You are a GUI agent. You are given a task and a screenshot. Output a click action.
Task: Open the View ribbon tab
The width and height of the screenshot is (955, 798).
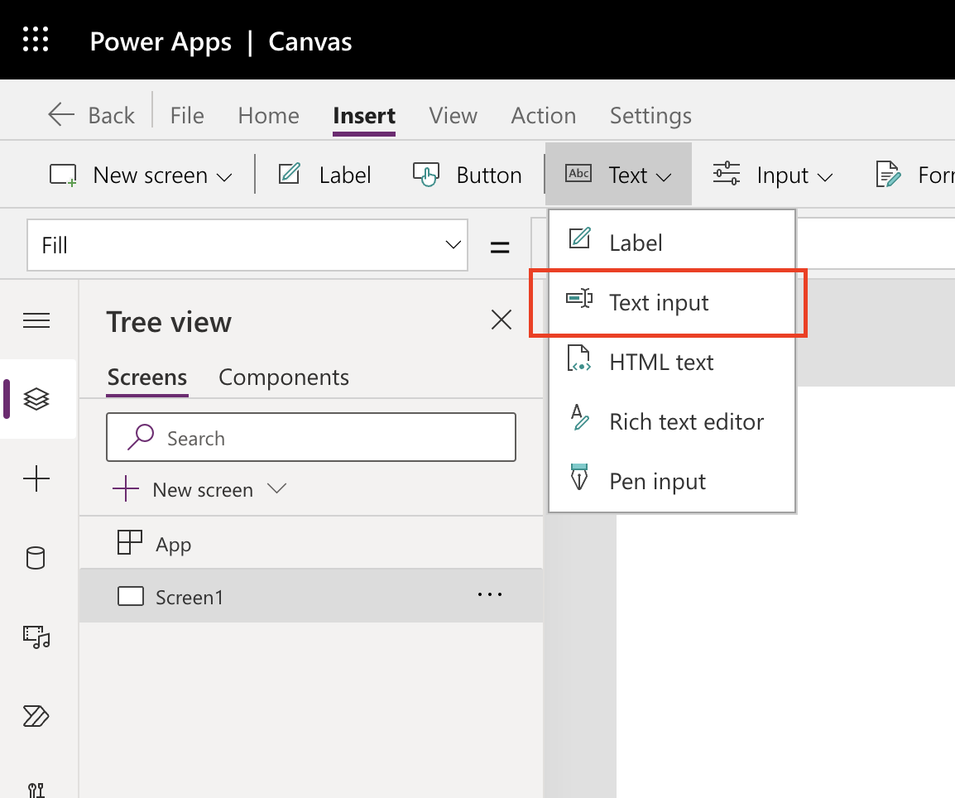click(x=453, y=115)
